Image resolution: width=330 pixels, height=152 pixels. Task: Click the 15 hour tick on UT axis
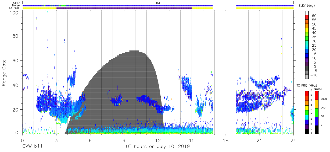coord(192,140)
